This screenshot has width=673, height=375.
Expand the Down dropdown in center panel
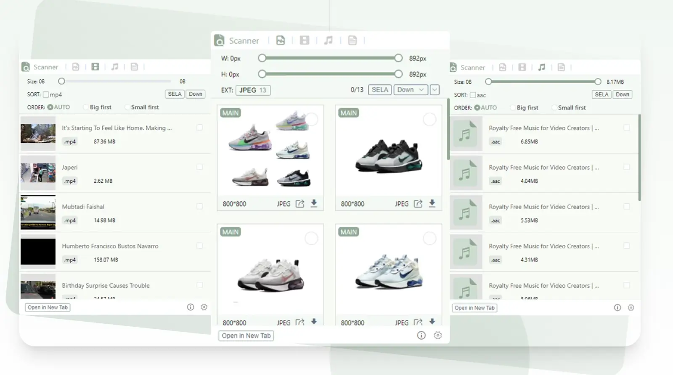411,90
